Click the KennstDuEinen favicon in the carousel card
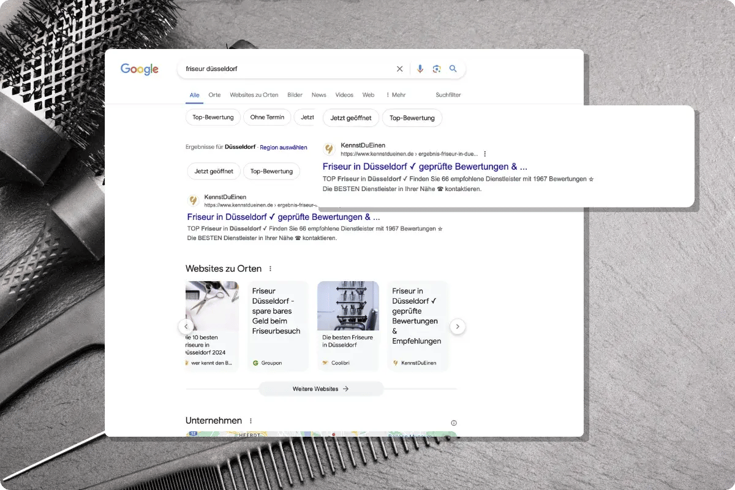735x490 pixels. click(x=396, y=363)
